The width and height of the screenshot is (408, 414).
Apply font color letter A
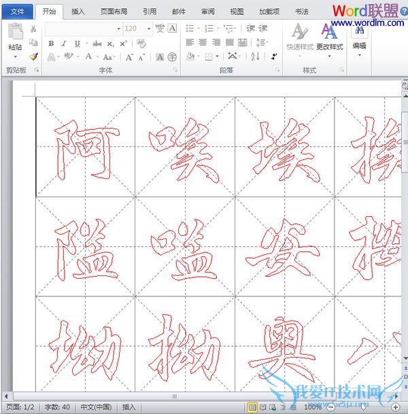pos(88,56)
